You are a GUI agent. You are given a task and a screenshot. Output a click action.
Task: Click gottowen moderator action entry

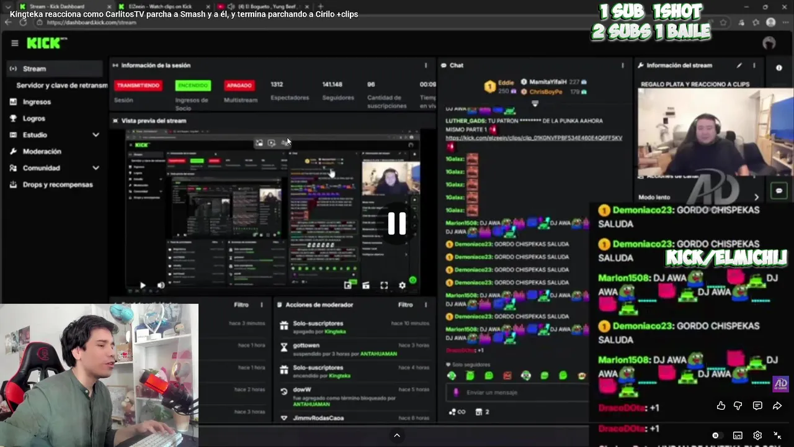pyautogui.click(x=354, y=350)
